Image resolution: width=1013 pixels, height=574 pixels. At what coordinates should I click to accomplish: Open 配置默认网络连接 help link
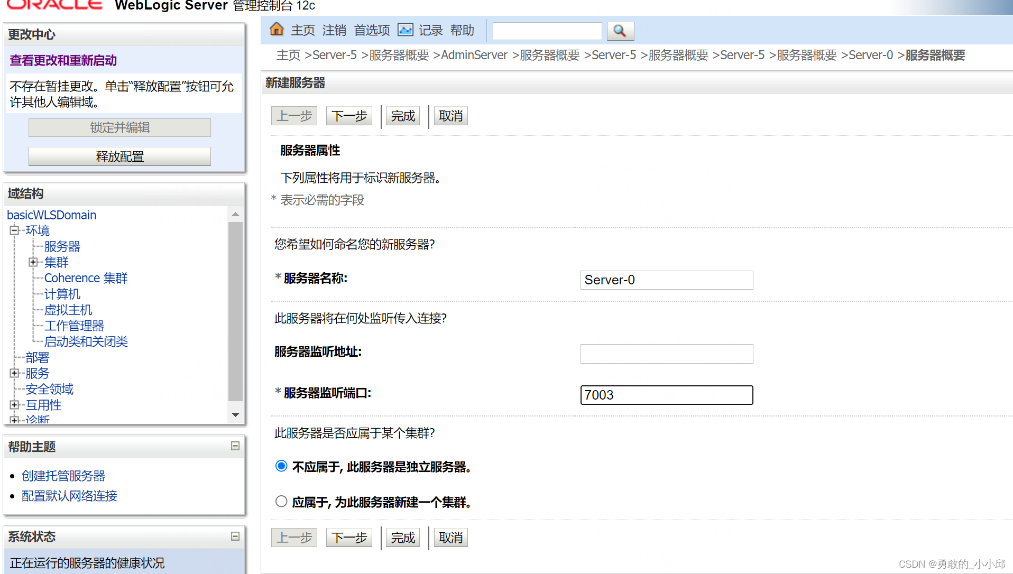(x=69, y=496)
